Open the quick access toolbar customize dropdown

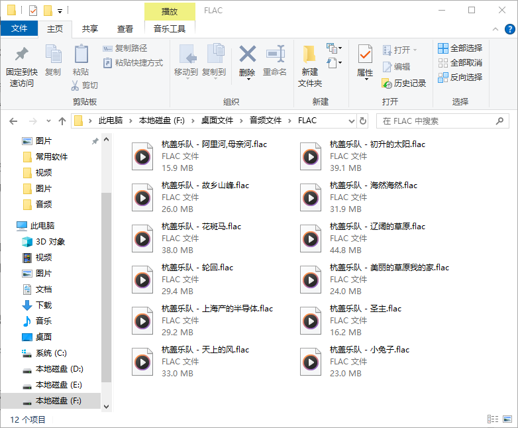(60, 11)
